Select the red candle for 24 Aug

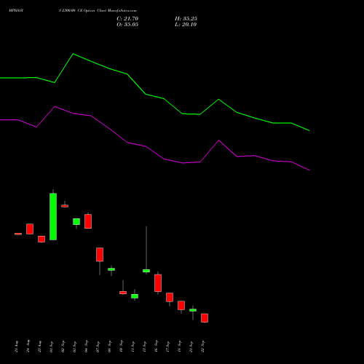(x=30, y=229)
